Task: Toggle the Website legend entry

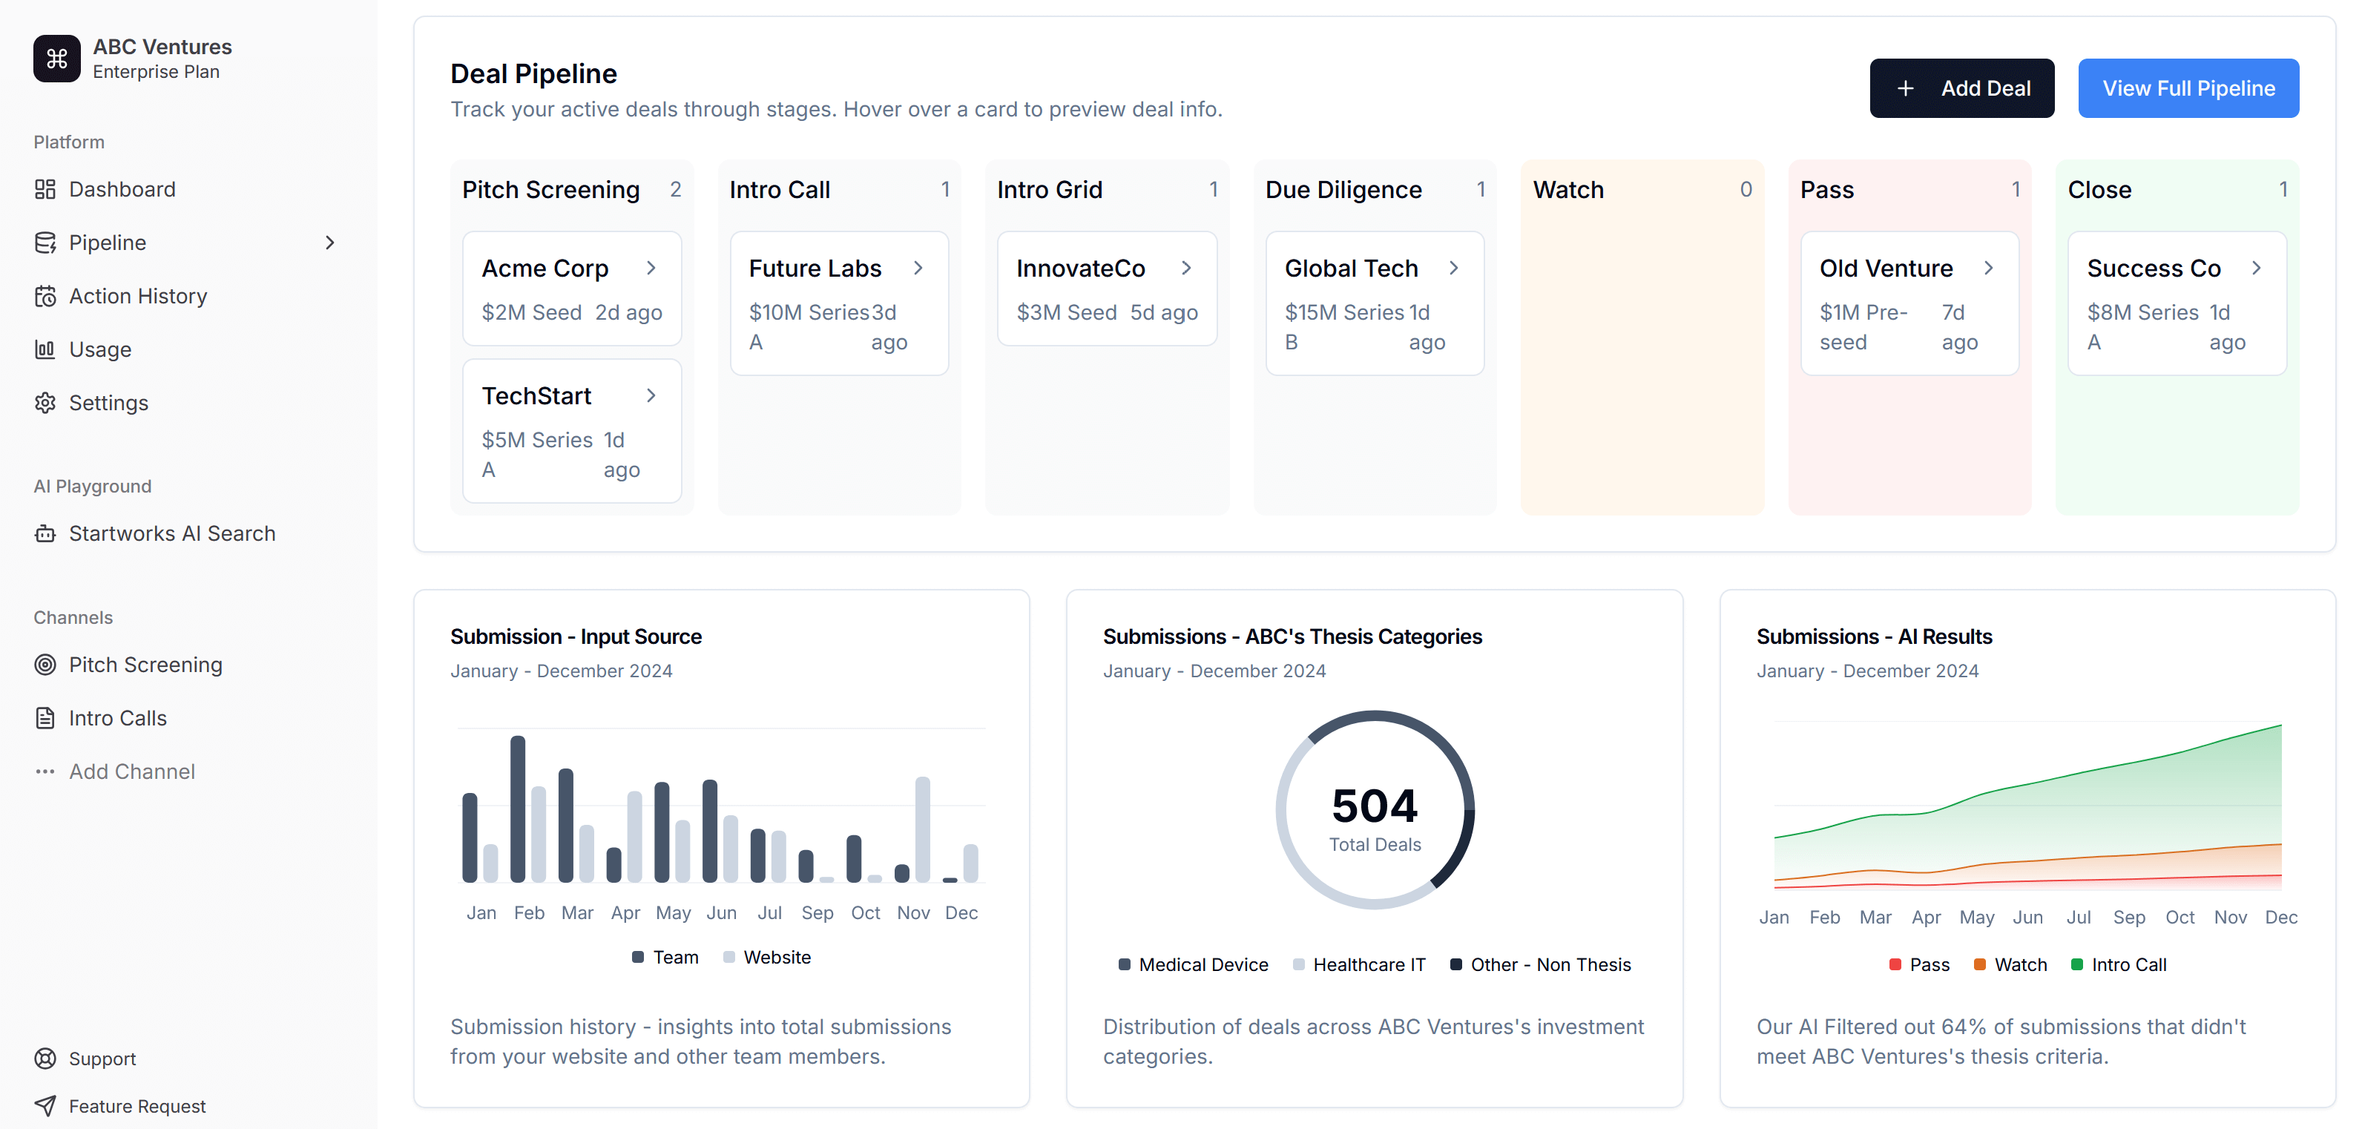Action: pyautogui.click(x=768, y=957)
